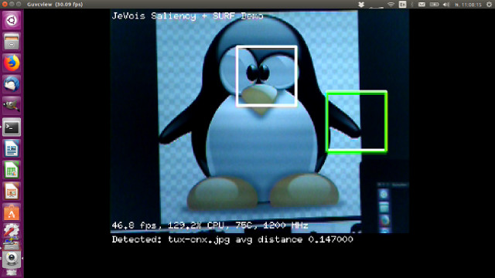Open the En keyboard layout menu
Image resolution: width=495 pixels, height=278 pixels.
click(x=402, y=5)
